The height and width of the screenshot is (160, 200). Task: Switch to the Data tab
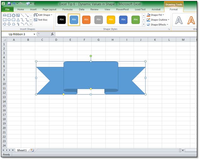coord(82,9)
